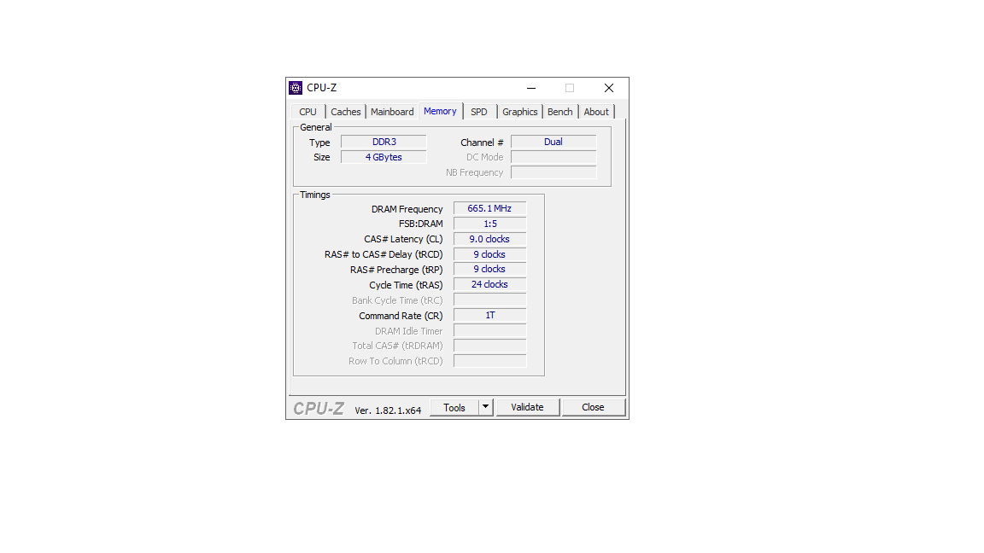Image resolution: width=984 pixels, height=553 pixels.
Task: Open the Mainboard tab
Action: tap(392, 112)
